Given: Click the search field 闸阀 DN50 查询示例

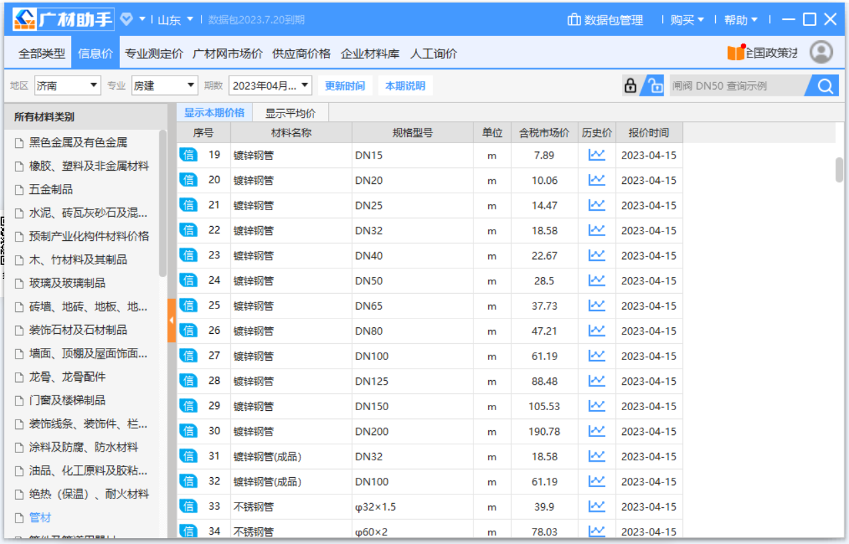Looking at the screenshot, I should tap(737, 86).
